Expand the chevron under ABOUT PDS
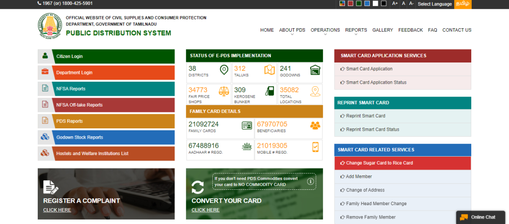This screenshot has height=224, width=509. 292,34
